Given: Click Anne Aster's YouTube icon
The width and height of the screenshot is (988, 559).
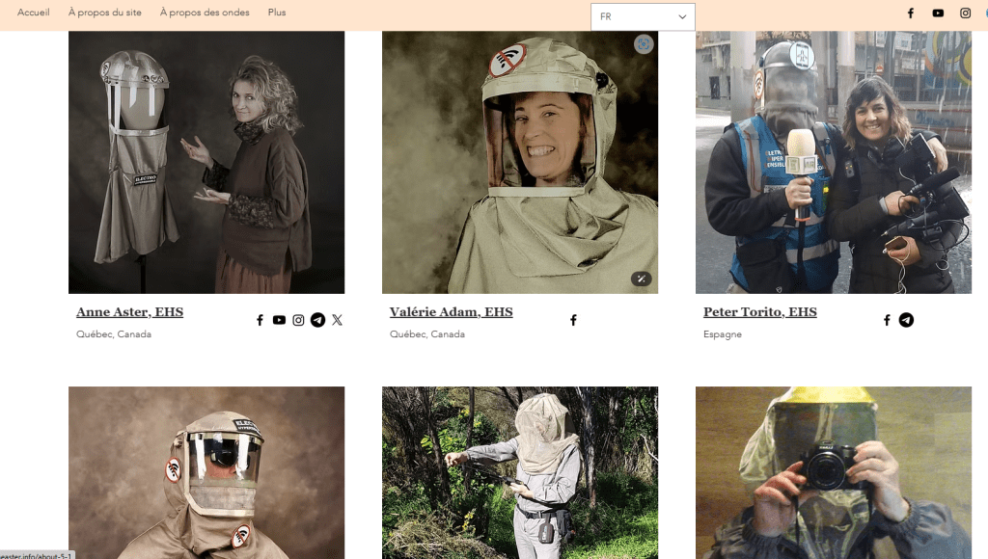Looking at the screenshot, I should (x=279, y=320).
